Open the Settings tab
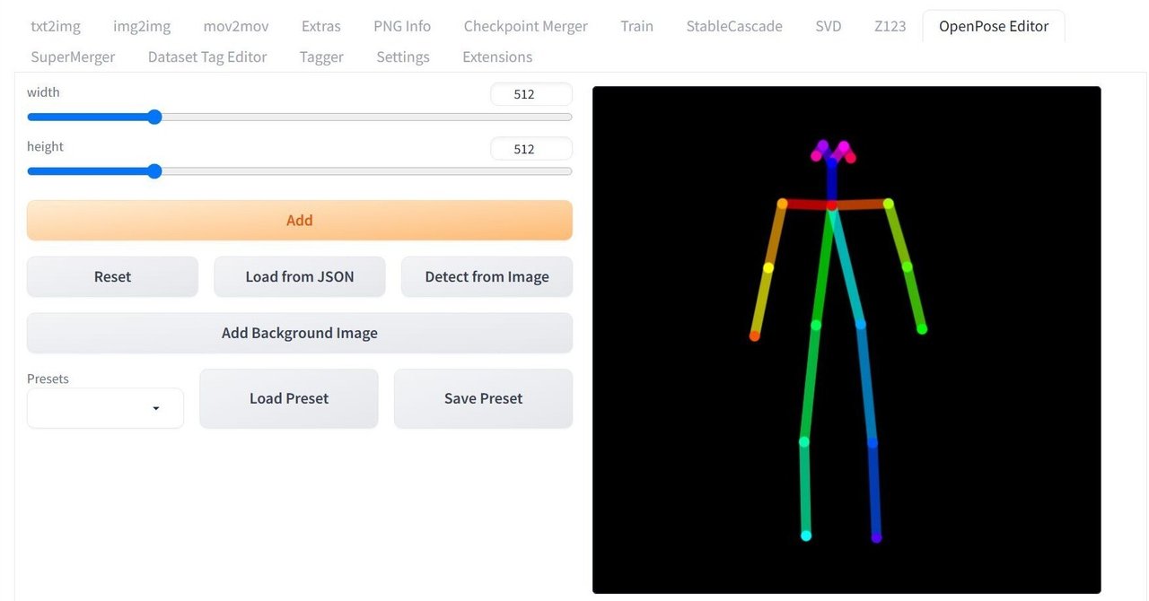1149x601 pixels. point(402,57)
